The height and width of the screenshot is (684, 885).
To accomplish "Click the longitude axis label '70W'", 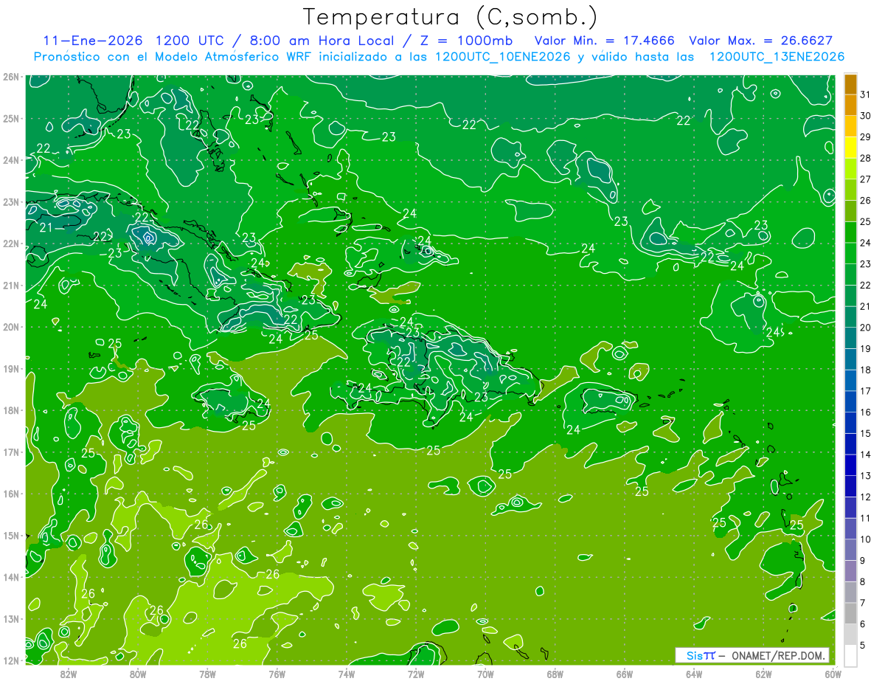I will click(485, 674).
